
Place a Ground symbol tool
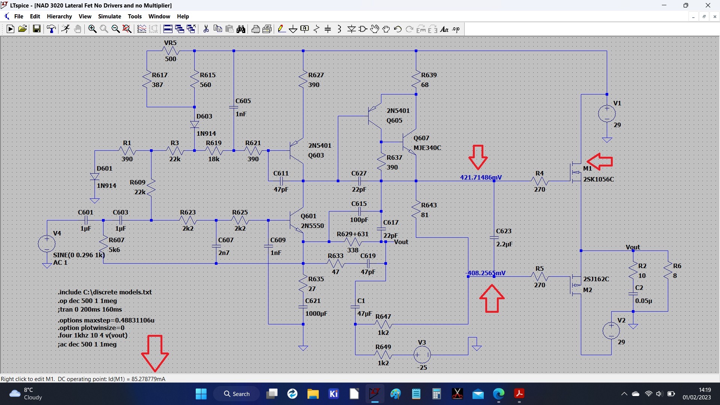pos(293,29)
